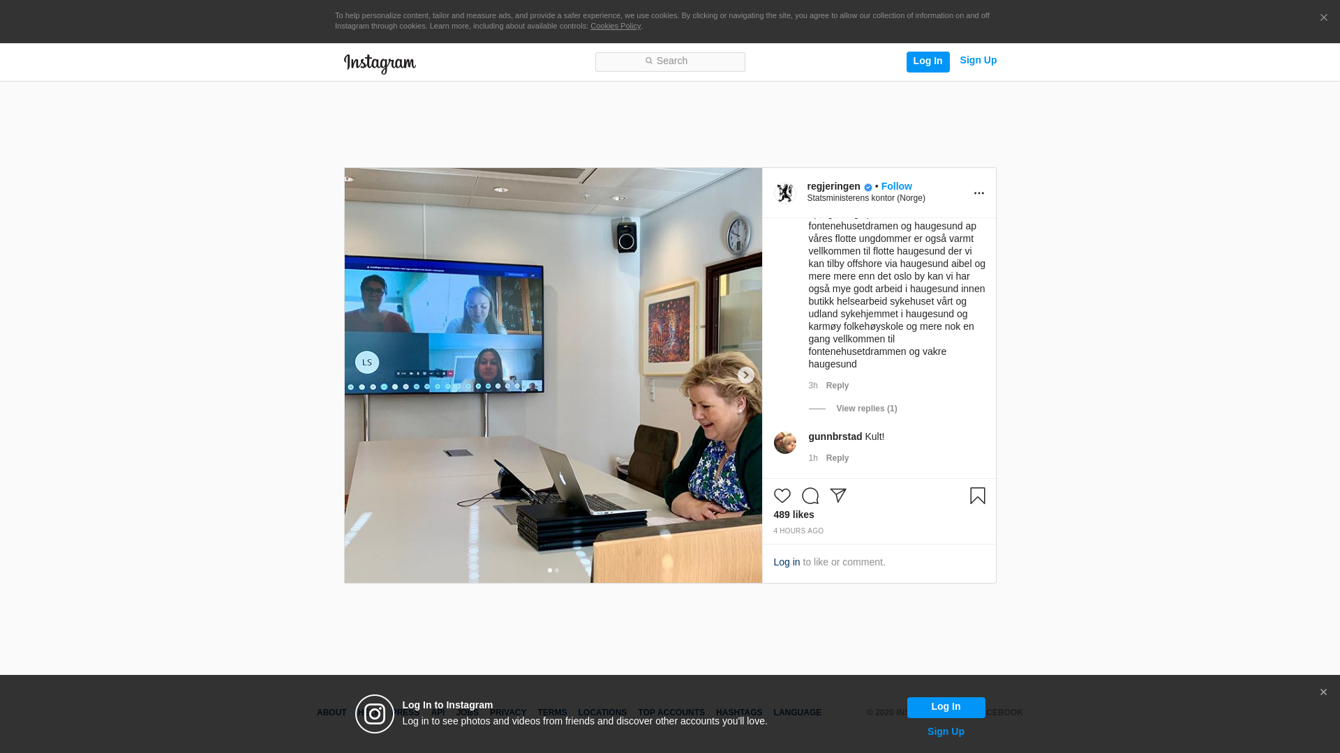Click the Log In button in the header
Image resolution: width=1340 pixels, height=753 pixels.
pyautogui.click(x=928, y=61)
